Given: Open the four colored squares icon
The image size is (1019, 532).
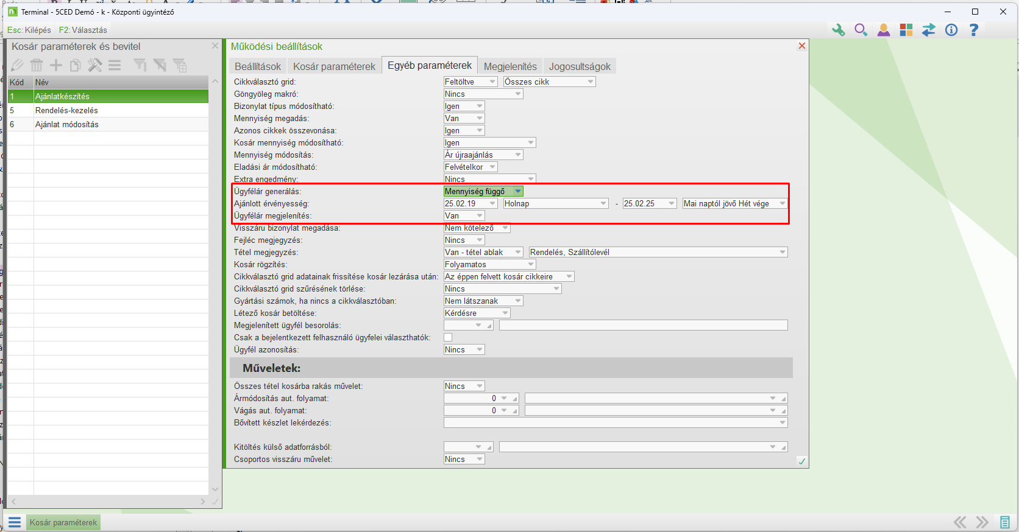Looking at the screenshot, I should point(906,30).
